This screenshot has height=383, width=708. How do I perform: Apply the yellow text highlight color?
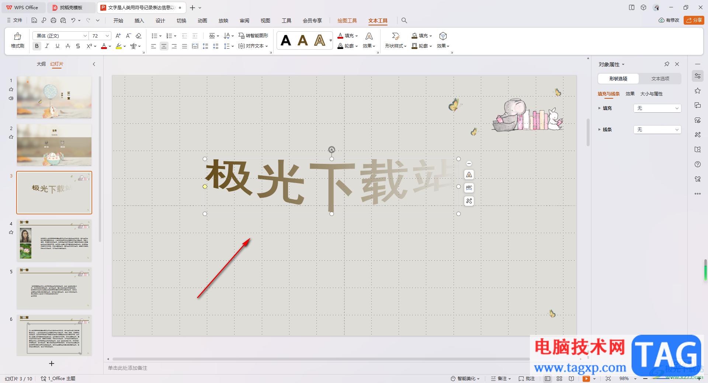click(x=118, y=46)
